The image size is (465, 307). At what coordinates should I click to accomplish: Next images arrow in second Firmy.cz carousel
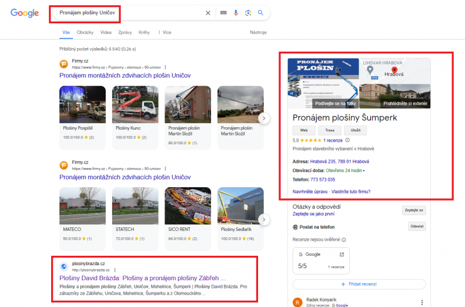click(x=264, y=220)
